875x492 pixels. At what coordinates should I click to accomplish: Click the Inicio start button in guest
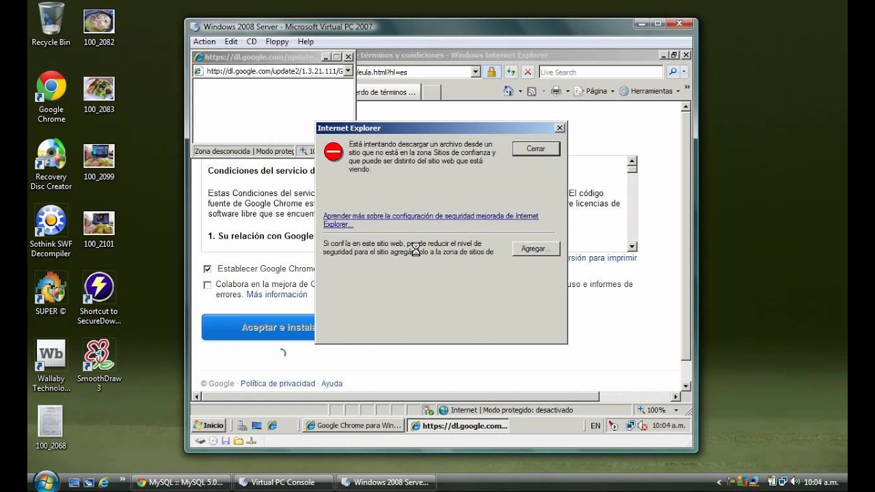pos(209,426)
